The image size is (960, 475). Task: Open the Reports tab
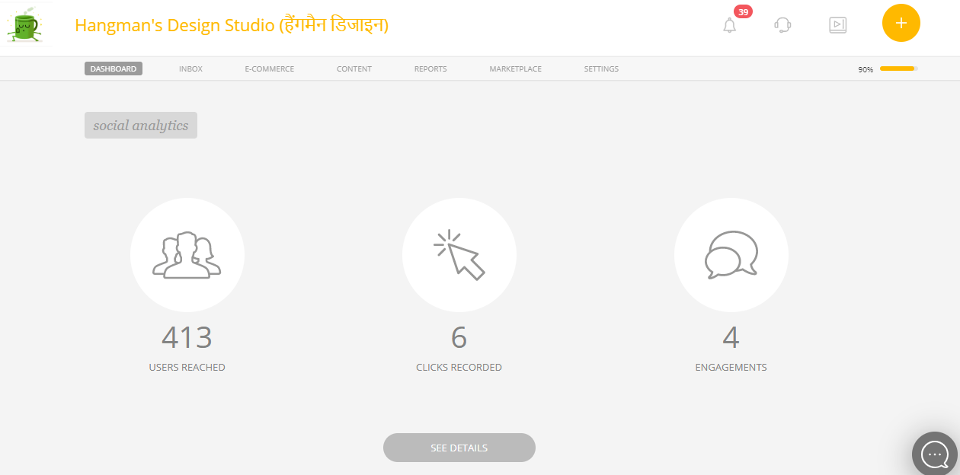[430, 69]
